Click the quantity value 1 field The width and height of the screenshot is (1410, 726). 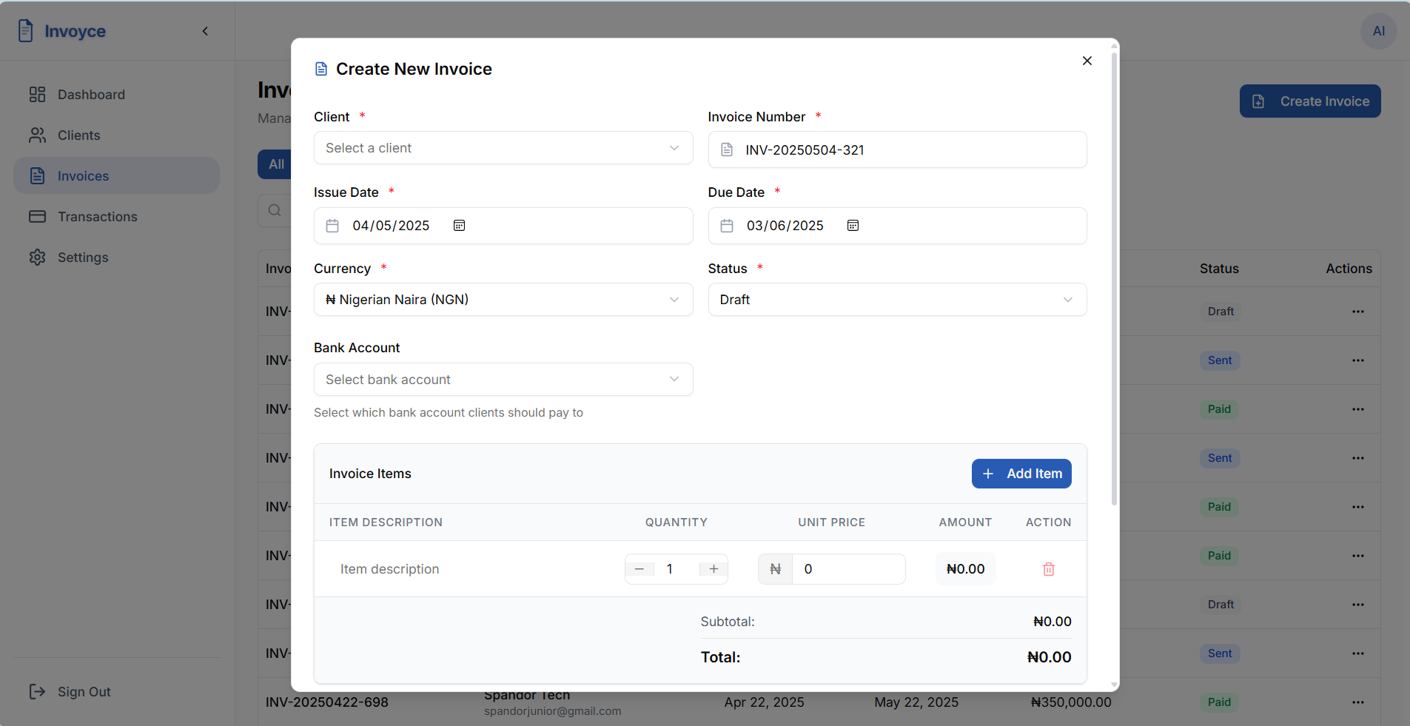point(677,569)
